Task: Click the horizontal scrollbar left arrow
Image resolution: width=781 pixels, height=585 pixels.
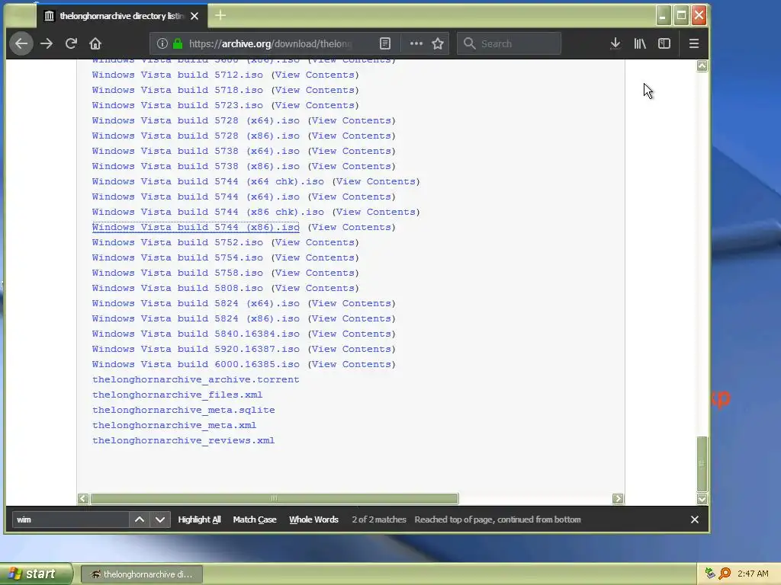Action: (83, 498)
